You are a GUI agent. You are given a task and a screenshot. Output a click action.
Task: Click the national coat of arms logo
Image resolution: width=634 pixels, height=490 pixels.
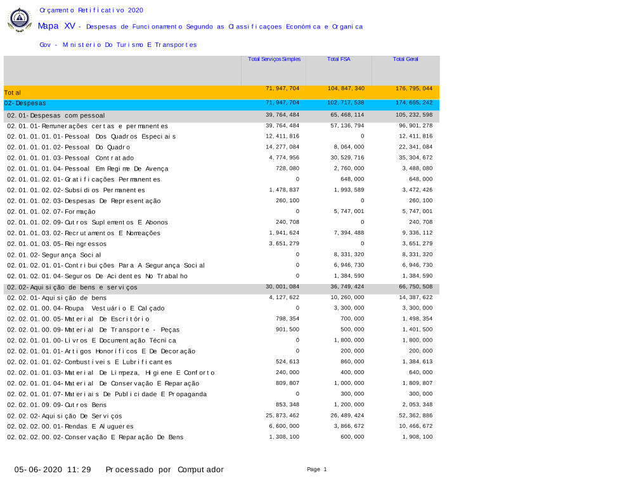coord(19,20)
